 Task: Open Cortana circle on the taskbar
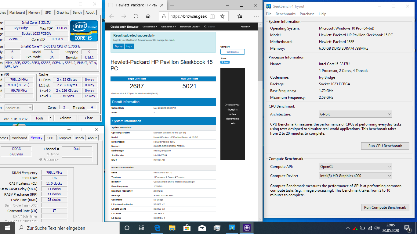click(127, 228)
